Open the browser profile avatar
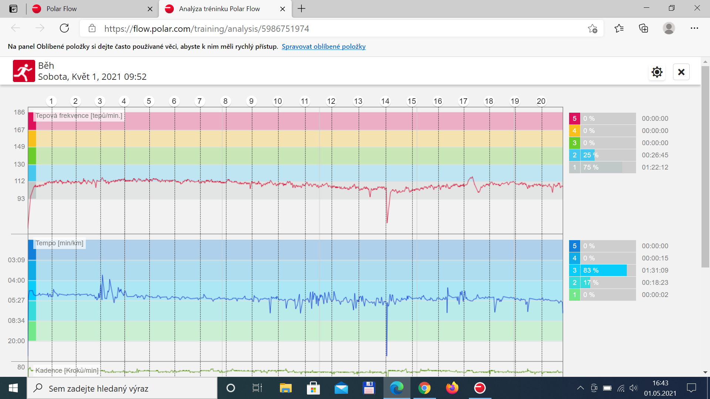The height and width of the screenshot is (399, 710). pos(669,28)
